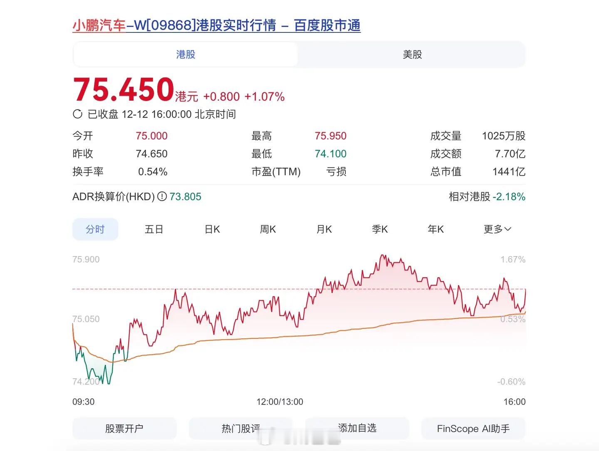The height and width of the screenshot is (451, 599).
Task: Click the current price 75.450
Action: point(124,89)
